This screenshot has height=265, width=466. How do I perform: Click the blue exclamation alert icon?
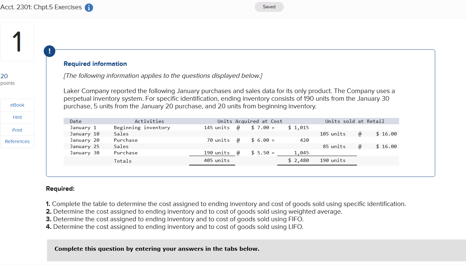point(49,51)
